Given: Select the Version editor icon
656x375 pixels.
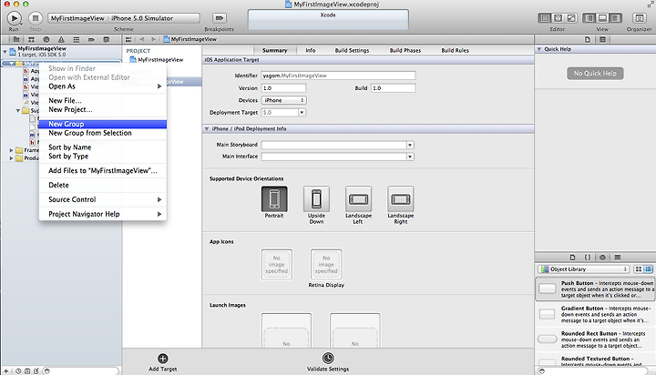Looking at the screenshot, I should tap(571, 18).
